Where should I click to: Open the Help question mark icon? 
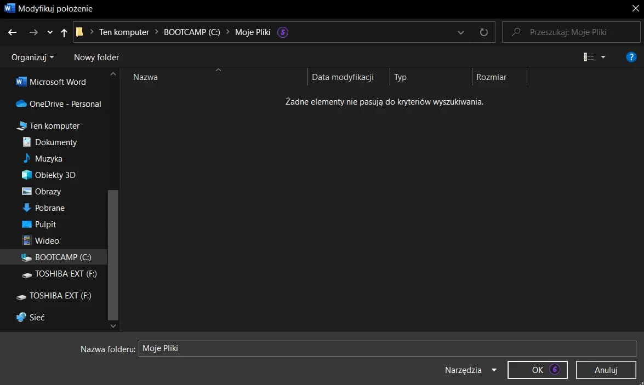click(631, 57)
